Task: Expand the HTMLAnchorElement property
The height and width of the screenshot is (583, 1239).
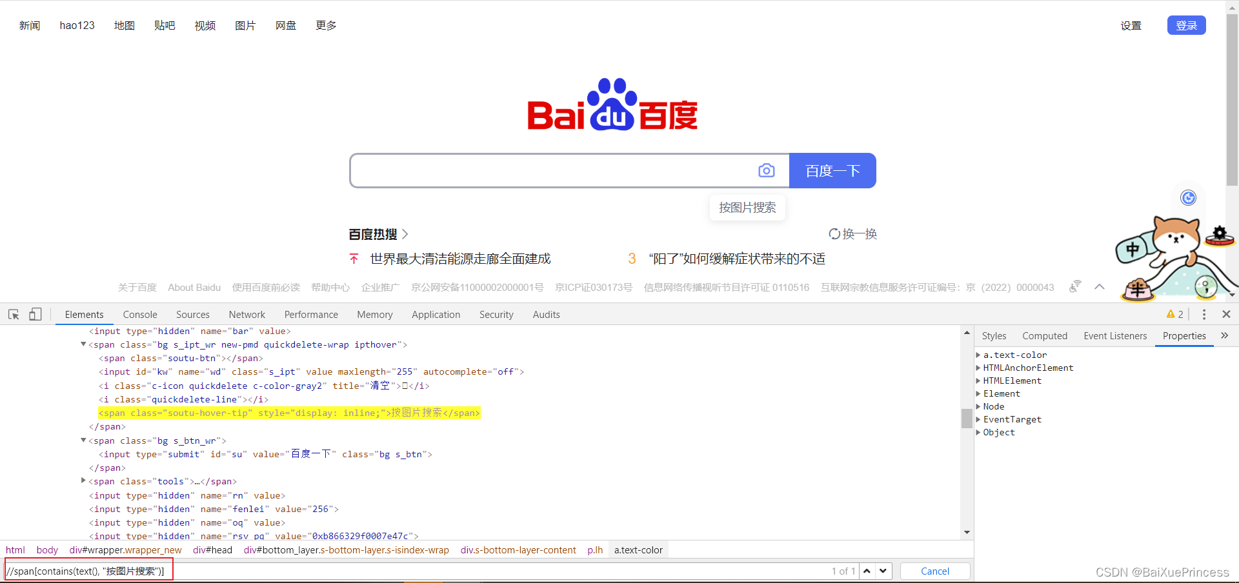Action: [x=978, y=368]
